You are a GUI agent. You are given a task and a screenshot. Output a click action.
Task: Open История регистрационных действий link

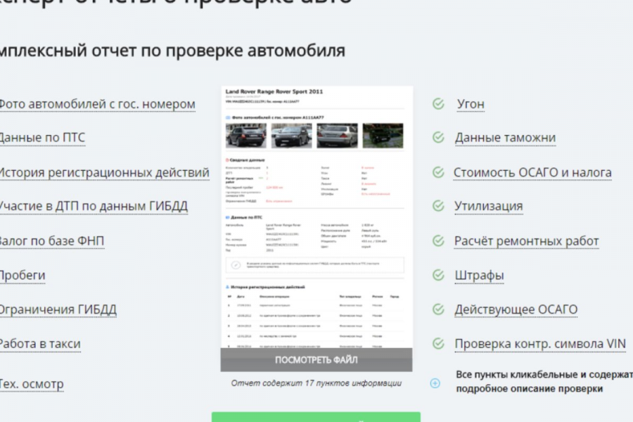[x=104, y=173]
